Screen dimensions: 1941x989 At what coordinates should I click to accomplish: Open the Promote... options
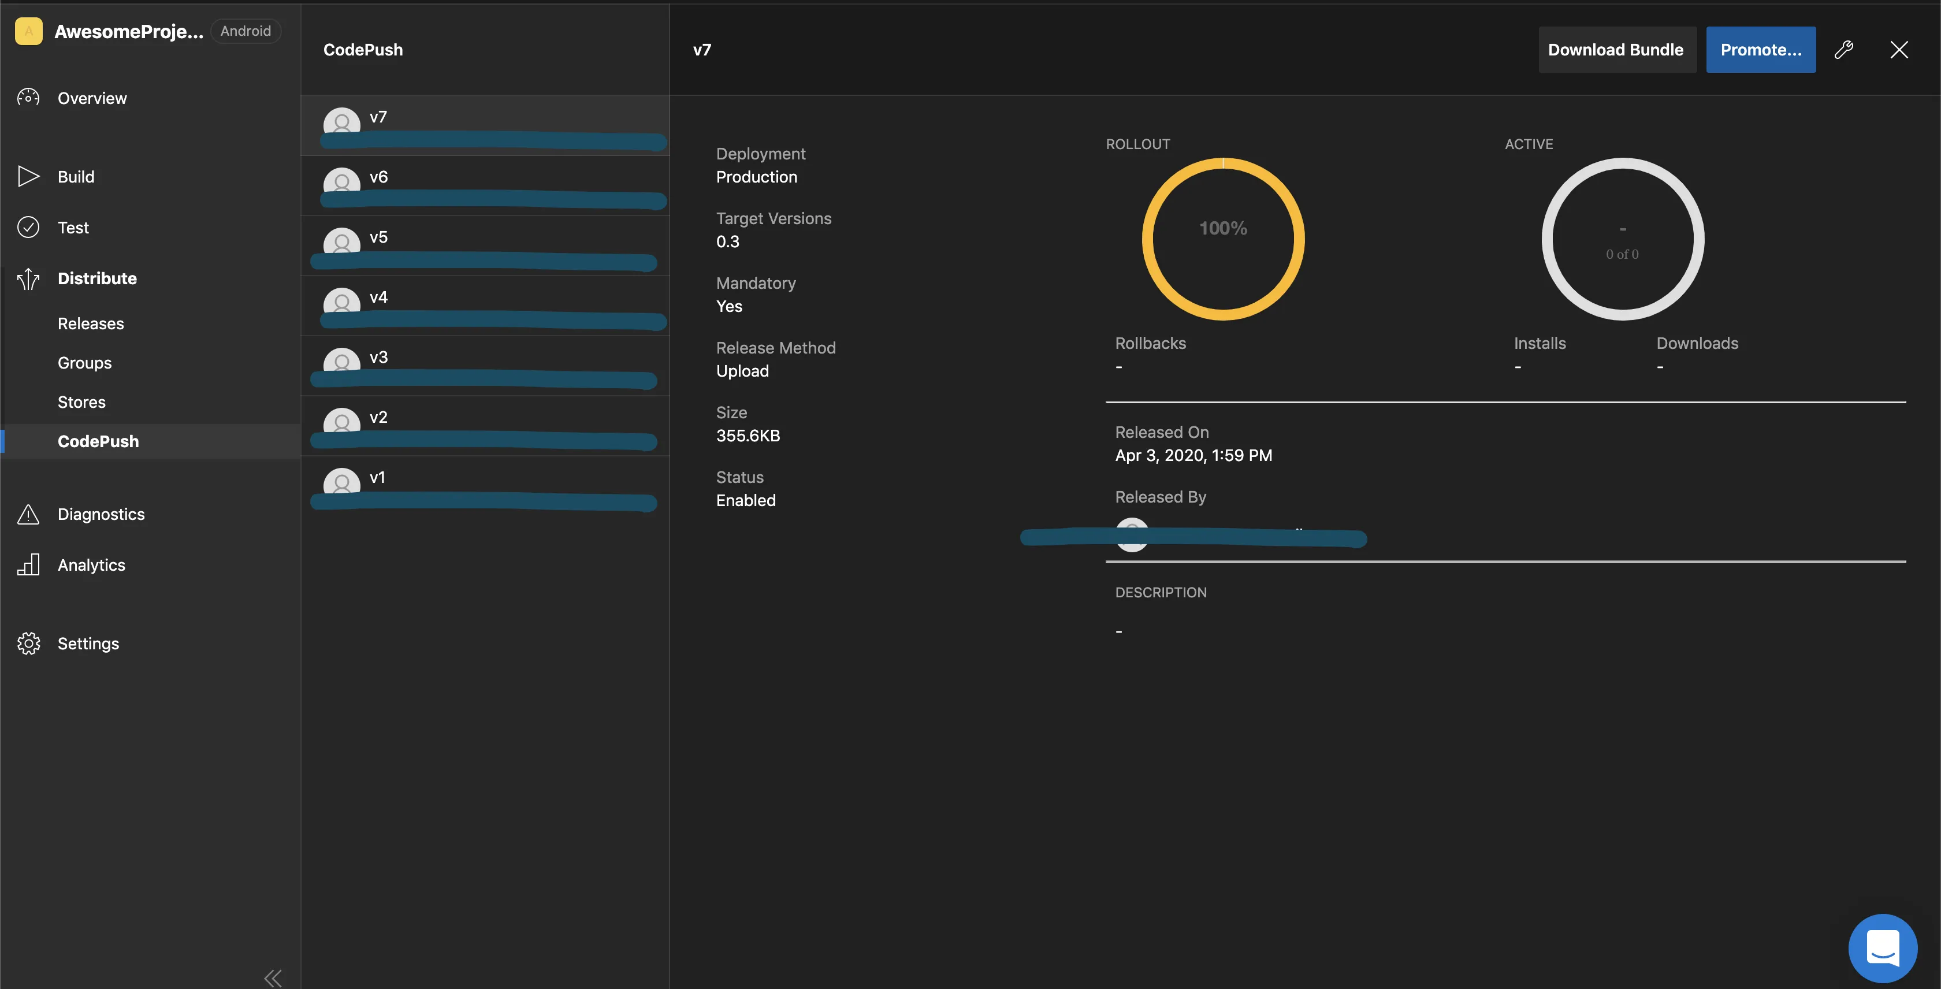pyautogui.click(x=1760, y=50)
